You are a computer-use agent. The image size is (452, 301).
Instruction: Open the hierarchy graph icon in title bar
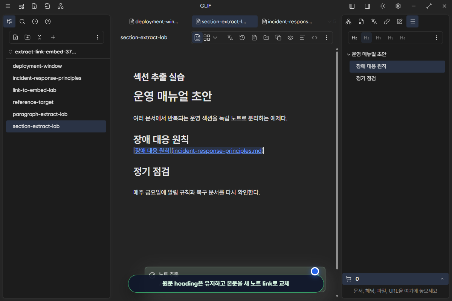click(61, 6)
